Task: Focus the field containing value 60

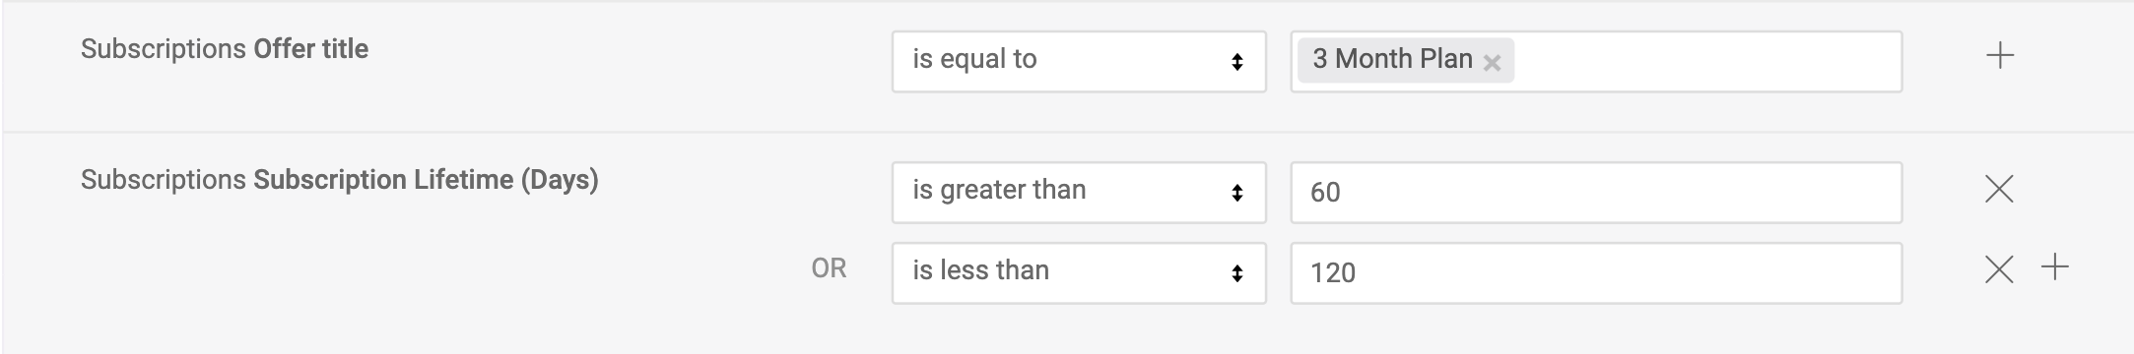Action: (1596, 193)
